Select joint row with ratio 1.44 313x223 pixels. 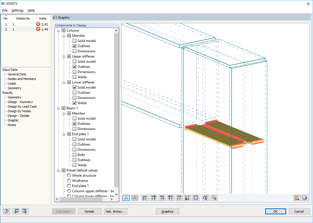point(26,29)
